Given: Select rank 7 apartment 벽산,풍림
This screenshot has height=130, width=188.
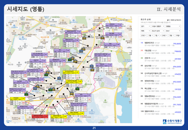Looking at the screenshot, I should pyautogui.click(x=161, y=90).
